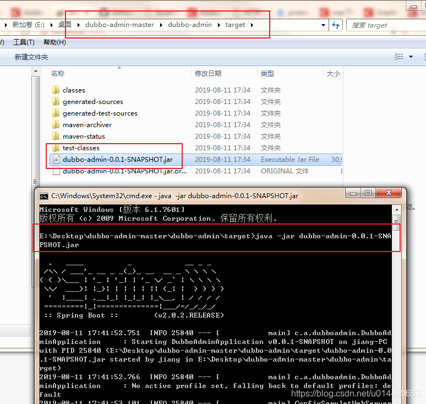426x404 pixels.
Task: Click the ORIGINAL 文件 type cell
Action: (x=285, y=171)
